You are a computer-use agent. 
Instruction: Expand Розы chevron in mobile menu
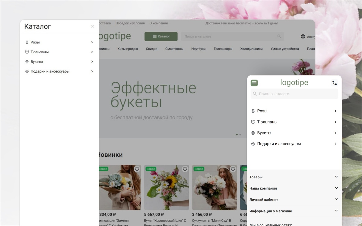coord(335,111)
